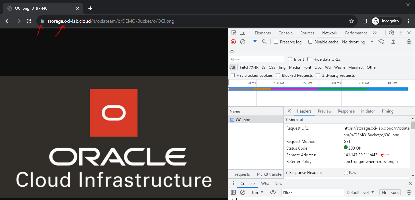This screenshot has width=415, height=200.
Task: Stop recording the network log
Action: 233,42
